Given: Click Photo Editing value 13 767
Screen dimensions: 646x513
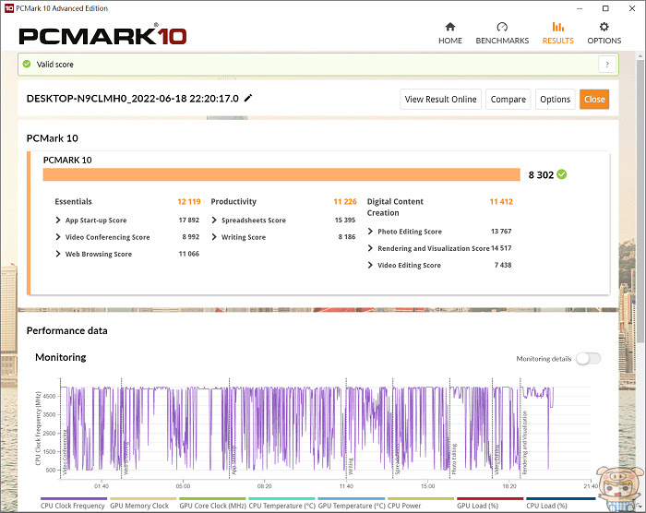Looking at the screenshot, I should pos(501,232).
